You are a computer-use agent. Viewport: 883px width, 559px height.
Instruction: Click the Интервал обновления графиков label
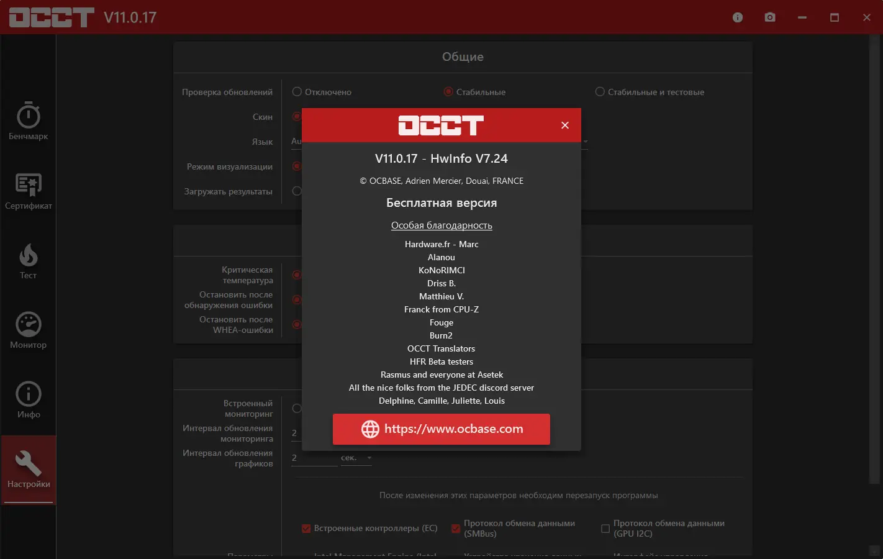[228, 458]
